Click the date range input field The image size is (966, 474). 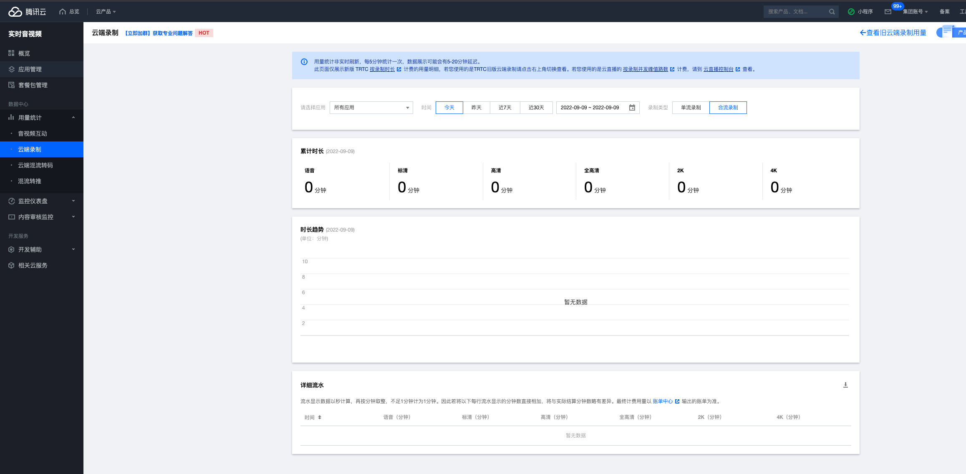(598, 108)
